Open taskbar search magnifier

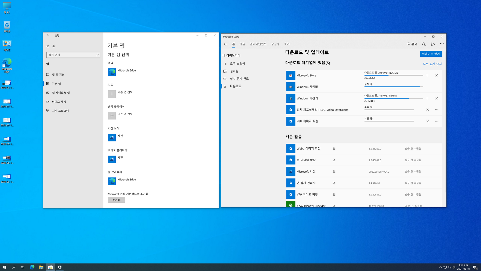(x=13, y=267)
